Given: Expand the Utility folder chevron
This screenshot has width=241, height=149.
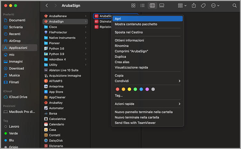Looking at the screenshot, I should [86, 65].
